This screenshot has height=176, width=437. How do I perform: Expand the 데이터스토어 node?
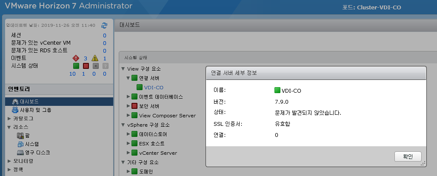click(128, 134)
